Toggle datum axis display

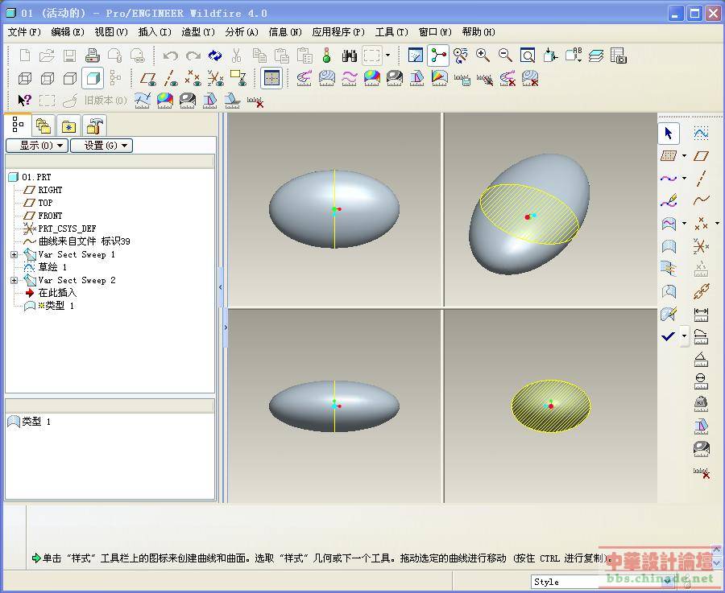click(x=171, y=78)
